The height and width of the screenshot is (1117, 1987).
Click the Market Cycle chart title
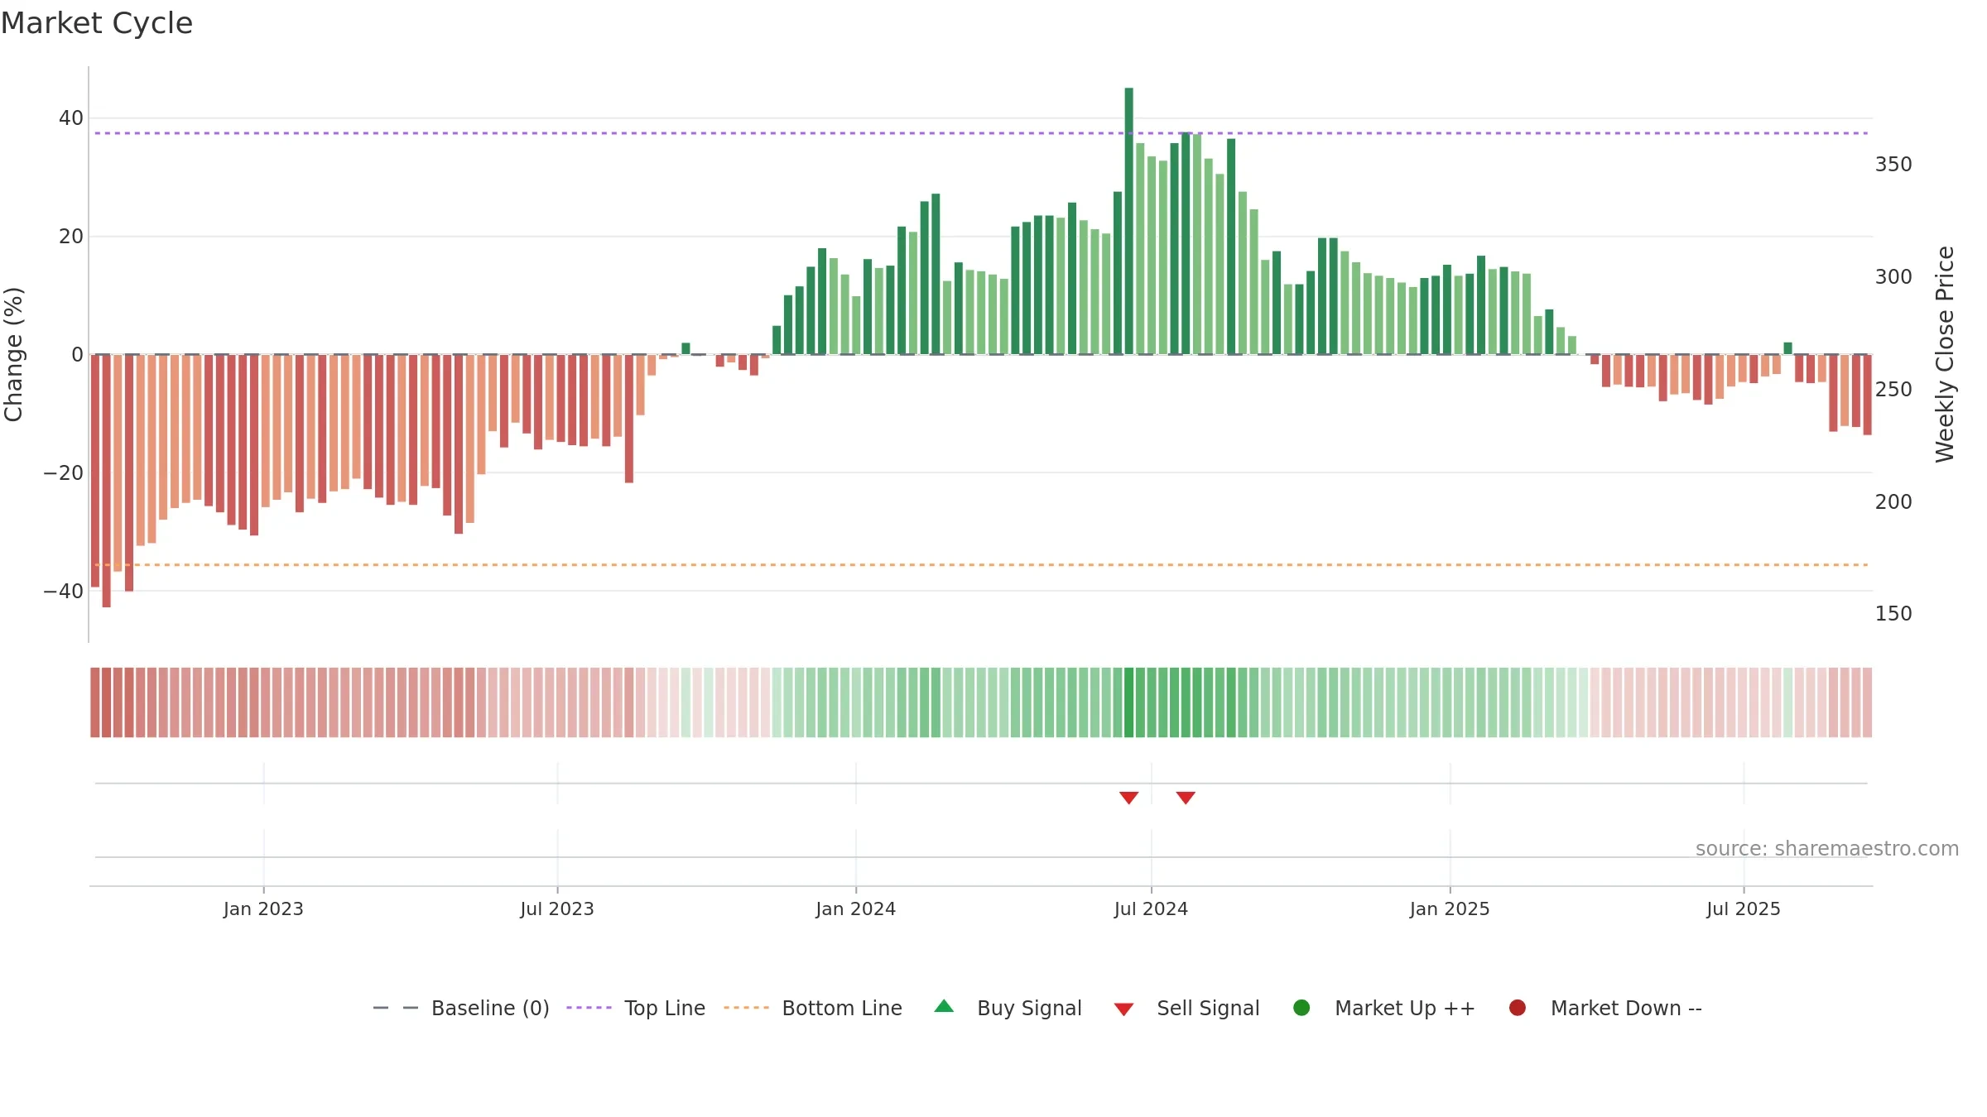[97, 23]
